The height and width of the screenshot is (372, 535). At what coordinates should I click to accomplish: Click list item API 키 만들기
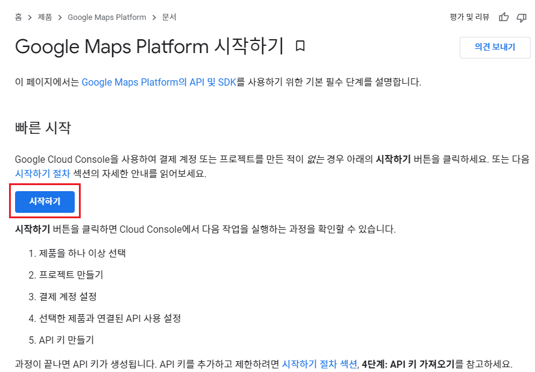tap(66, 340)
